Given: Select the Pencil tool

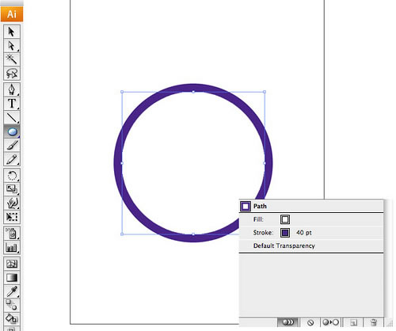Looking at the screenshot, I should pos(12,159).
